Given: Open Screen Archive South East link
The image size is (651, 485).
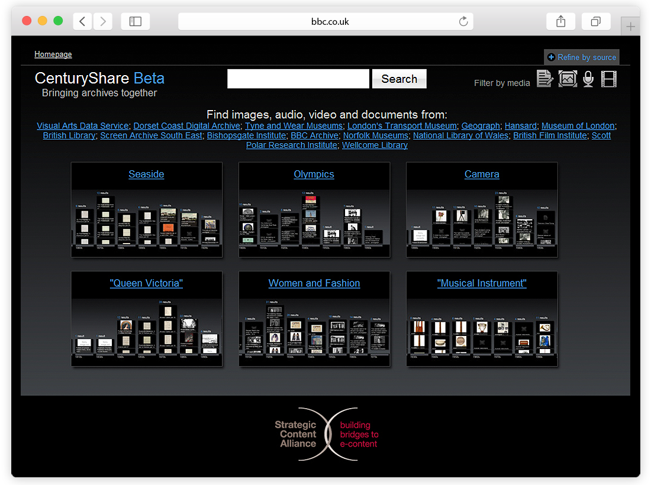Looking at the screenshot, I should coord(151,135).
